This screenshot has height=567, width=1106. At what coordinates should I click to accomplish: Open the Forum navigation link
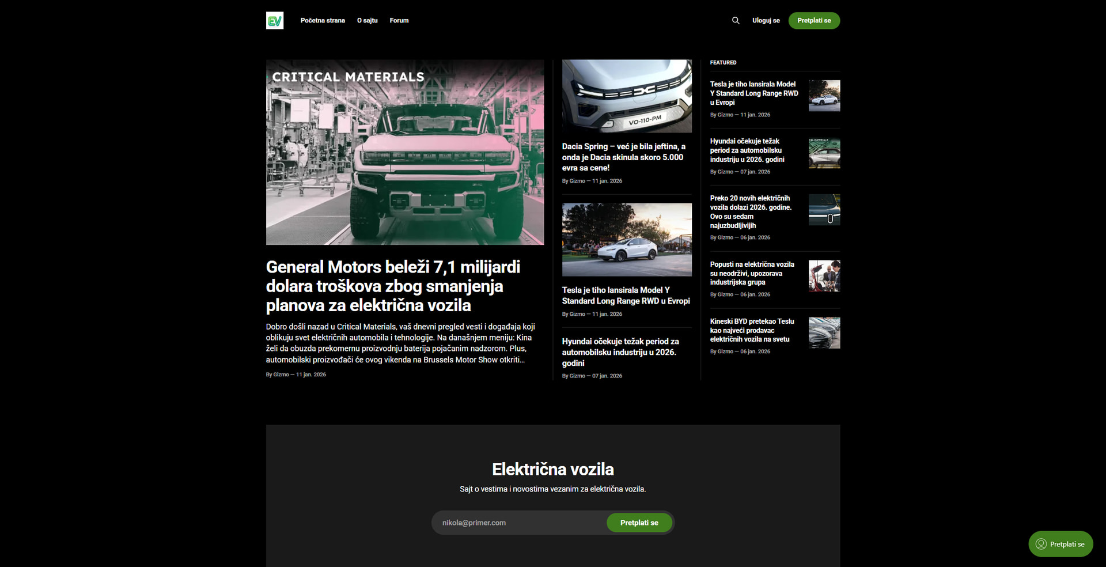tap(399, 21)
